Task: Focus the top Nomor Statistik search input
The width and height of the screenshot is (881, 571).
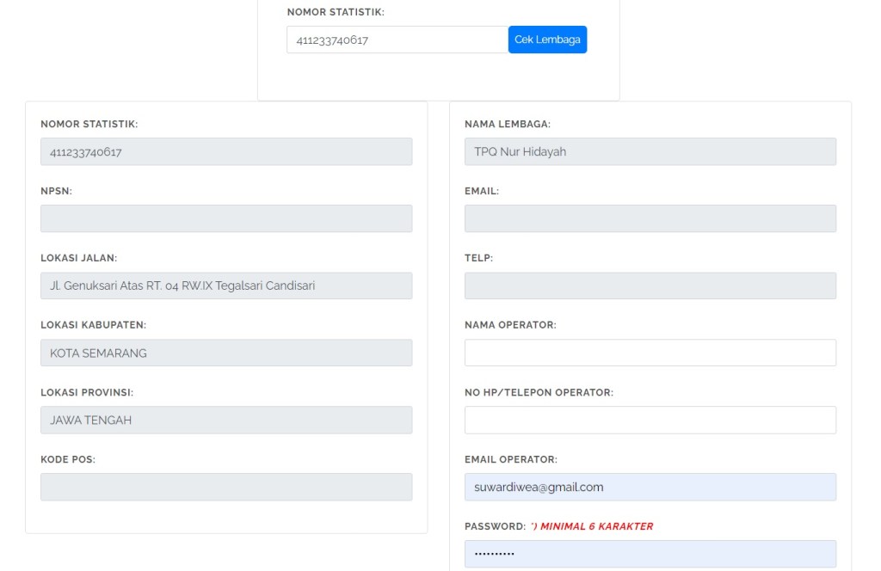Action: point(397,40)
